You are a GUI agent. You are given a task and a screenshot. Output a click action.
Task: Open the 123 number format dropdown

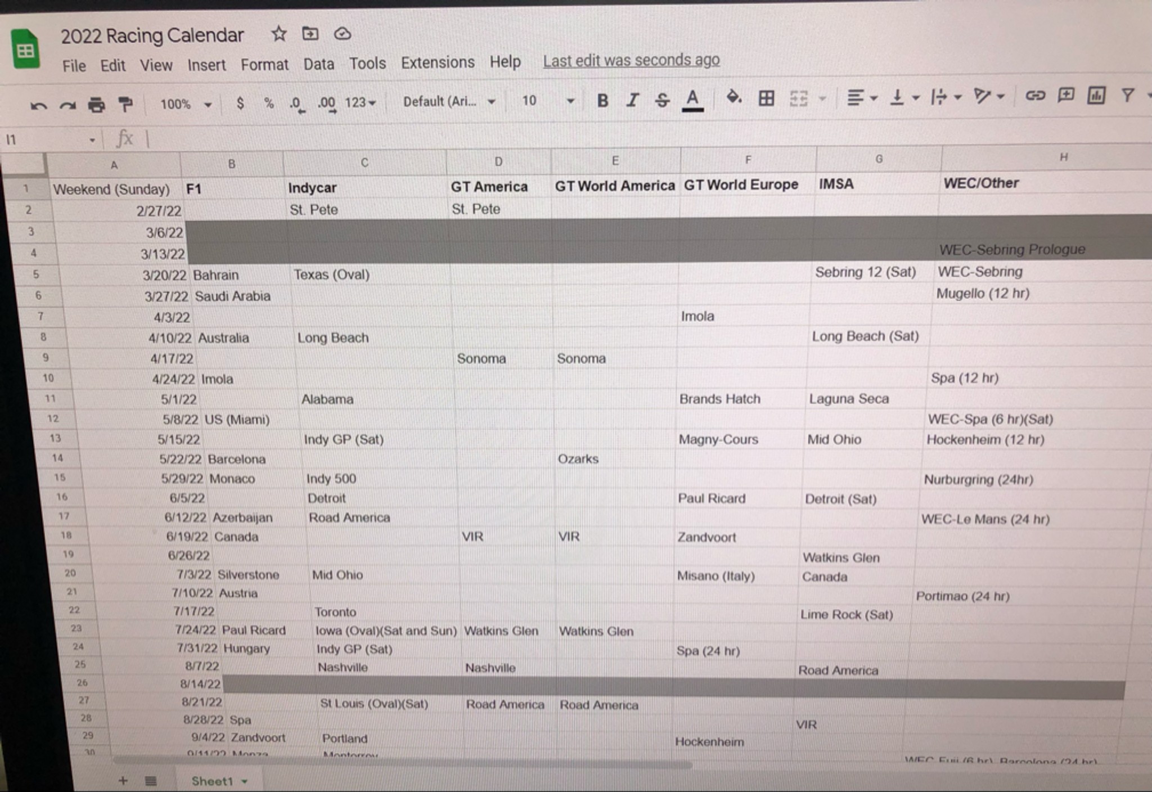click(x=361, y=102)
